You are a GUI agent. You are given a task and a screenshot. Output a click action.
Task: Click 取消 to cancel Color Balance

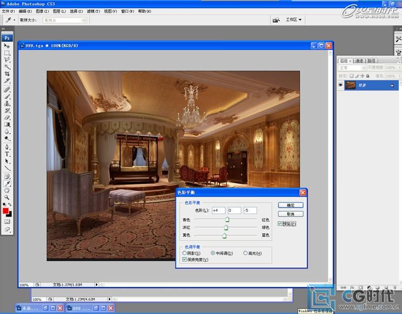point(290,214)
